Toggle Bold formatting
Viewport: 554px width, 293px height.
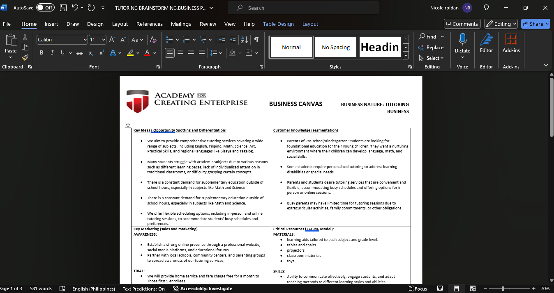pyautogui.click(x=42, y=53)
